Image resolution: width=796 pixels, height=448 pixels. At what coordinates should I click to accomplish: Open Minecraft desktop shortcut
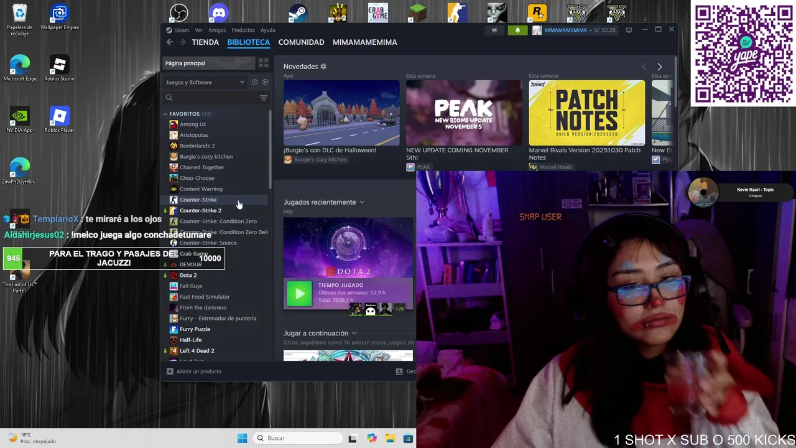point(417,12)
